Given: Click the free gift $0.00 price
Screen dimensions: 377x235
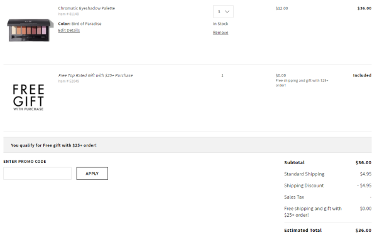Looking at the screenshot, I should 281,75.
